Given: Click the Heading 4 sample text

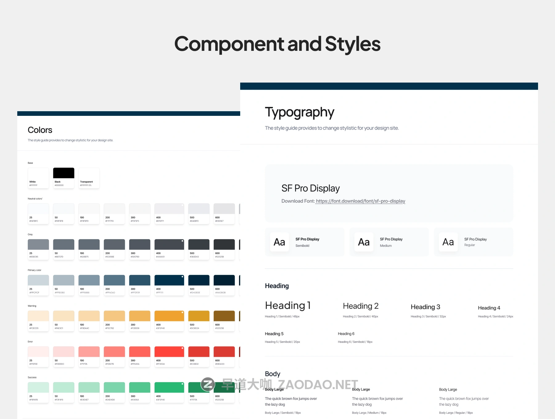Looking at the screenshot, I should 489,308.
